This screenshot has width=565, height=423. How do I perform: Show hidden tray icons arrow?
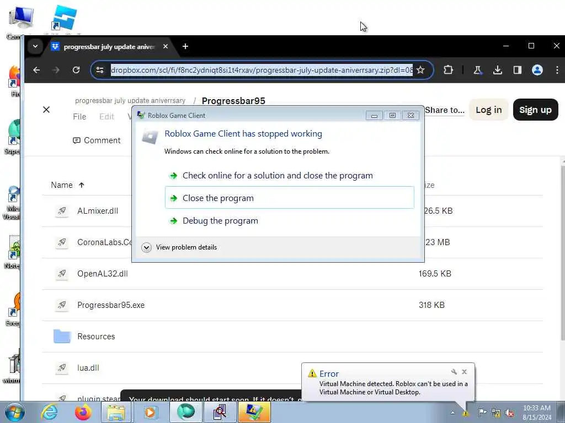[x=452, y=413]
